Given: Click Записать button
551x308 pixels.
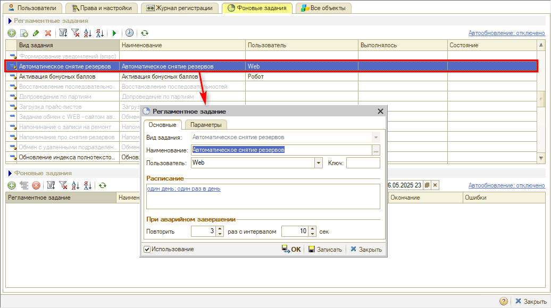Looking at the screenshot, I should (x=325, y=250).
